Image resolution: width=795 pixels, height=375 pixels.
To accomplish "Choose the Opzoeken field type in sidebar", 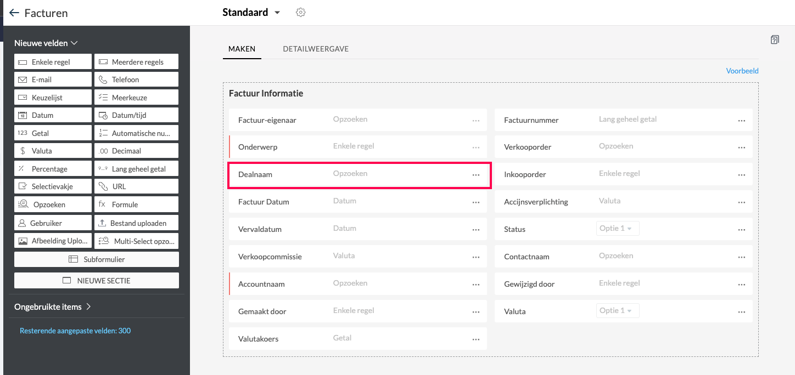I will point(53,204).
